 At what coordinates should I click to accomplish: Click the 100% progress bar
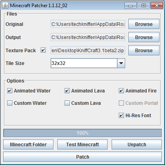(x=82, y=133)
